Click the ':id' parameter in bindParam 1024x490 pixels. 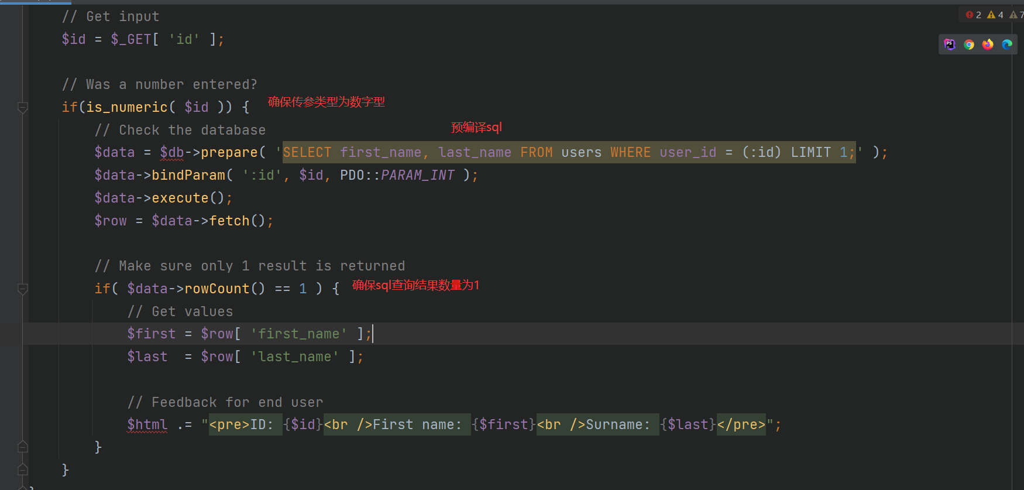(262, 175)
